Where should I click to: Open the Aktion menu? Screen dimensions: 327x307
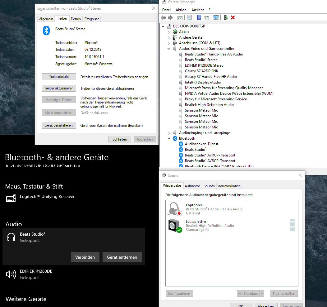181,10
